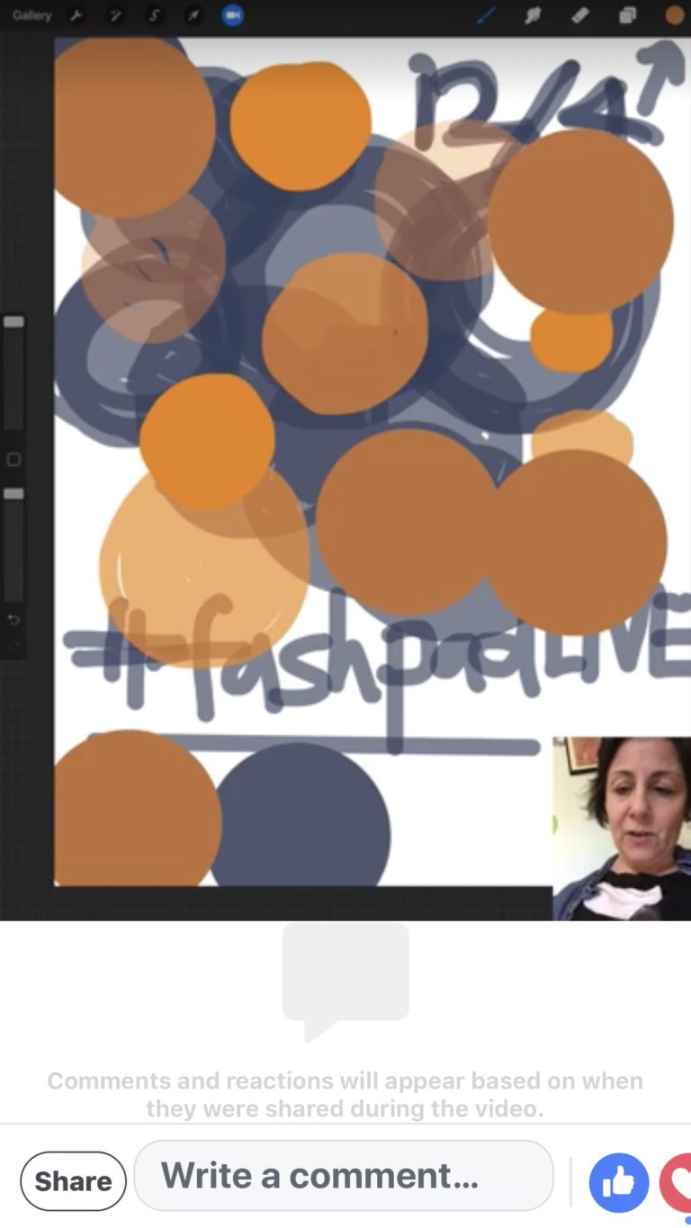This screenshot has height=1228, width=691.
Task: Select the Eraser tool
Action: click(580, 15)
